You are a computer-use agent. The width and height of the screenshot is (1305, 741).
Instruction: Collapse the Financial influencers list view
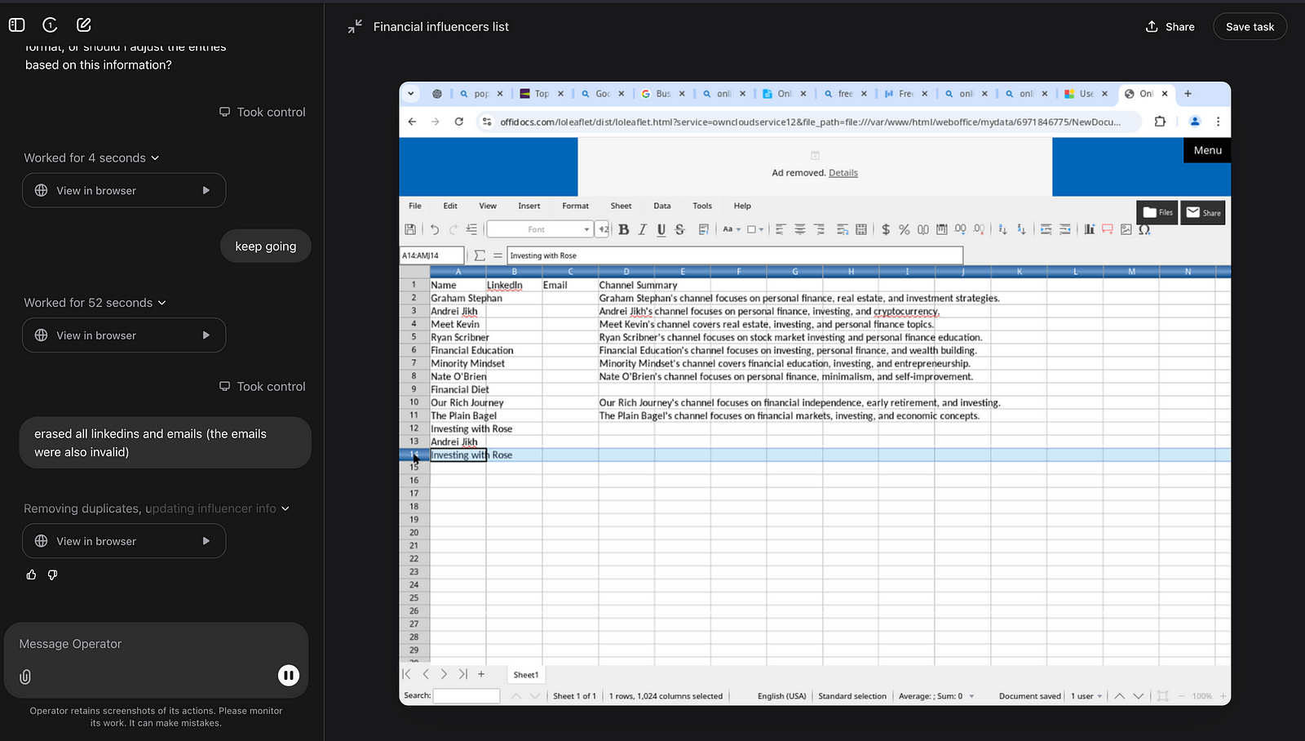click(x=355, y=27)
